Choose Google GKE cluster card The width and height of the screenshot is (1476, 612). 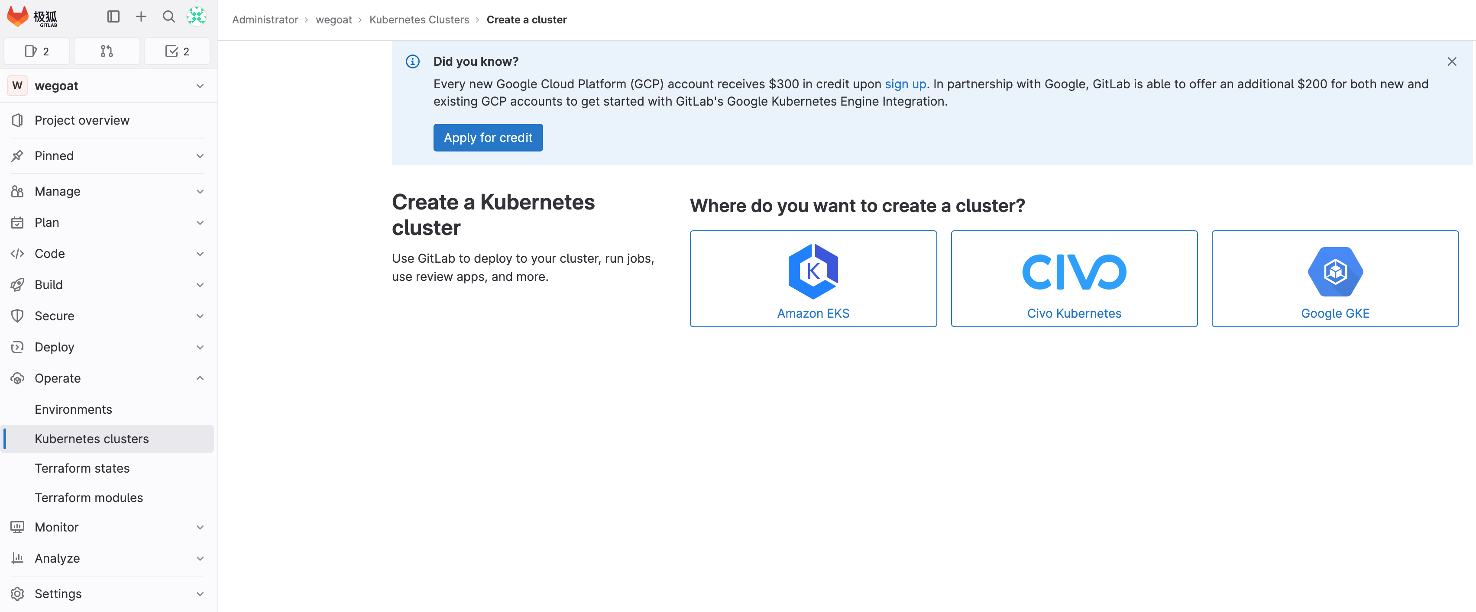coord(1334,279)
